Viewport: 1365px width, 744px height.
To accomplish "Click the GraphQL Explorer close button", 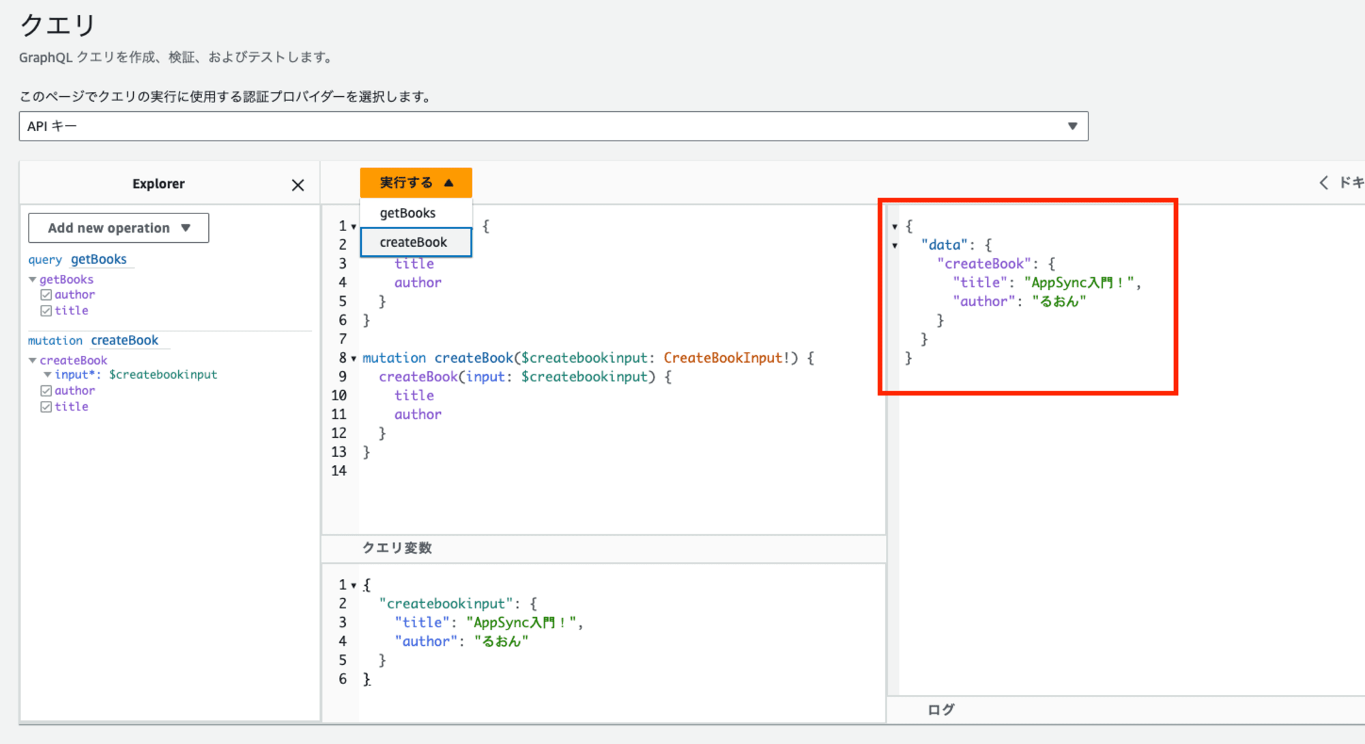I will tap(298, 185).
